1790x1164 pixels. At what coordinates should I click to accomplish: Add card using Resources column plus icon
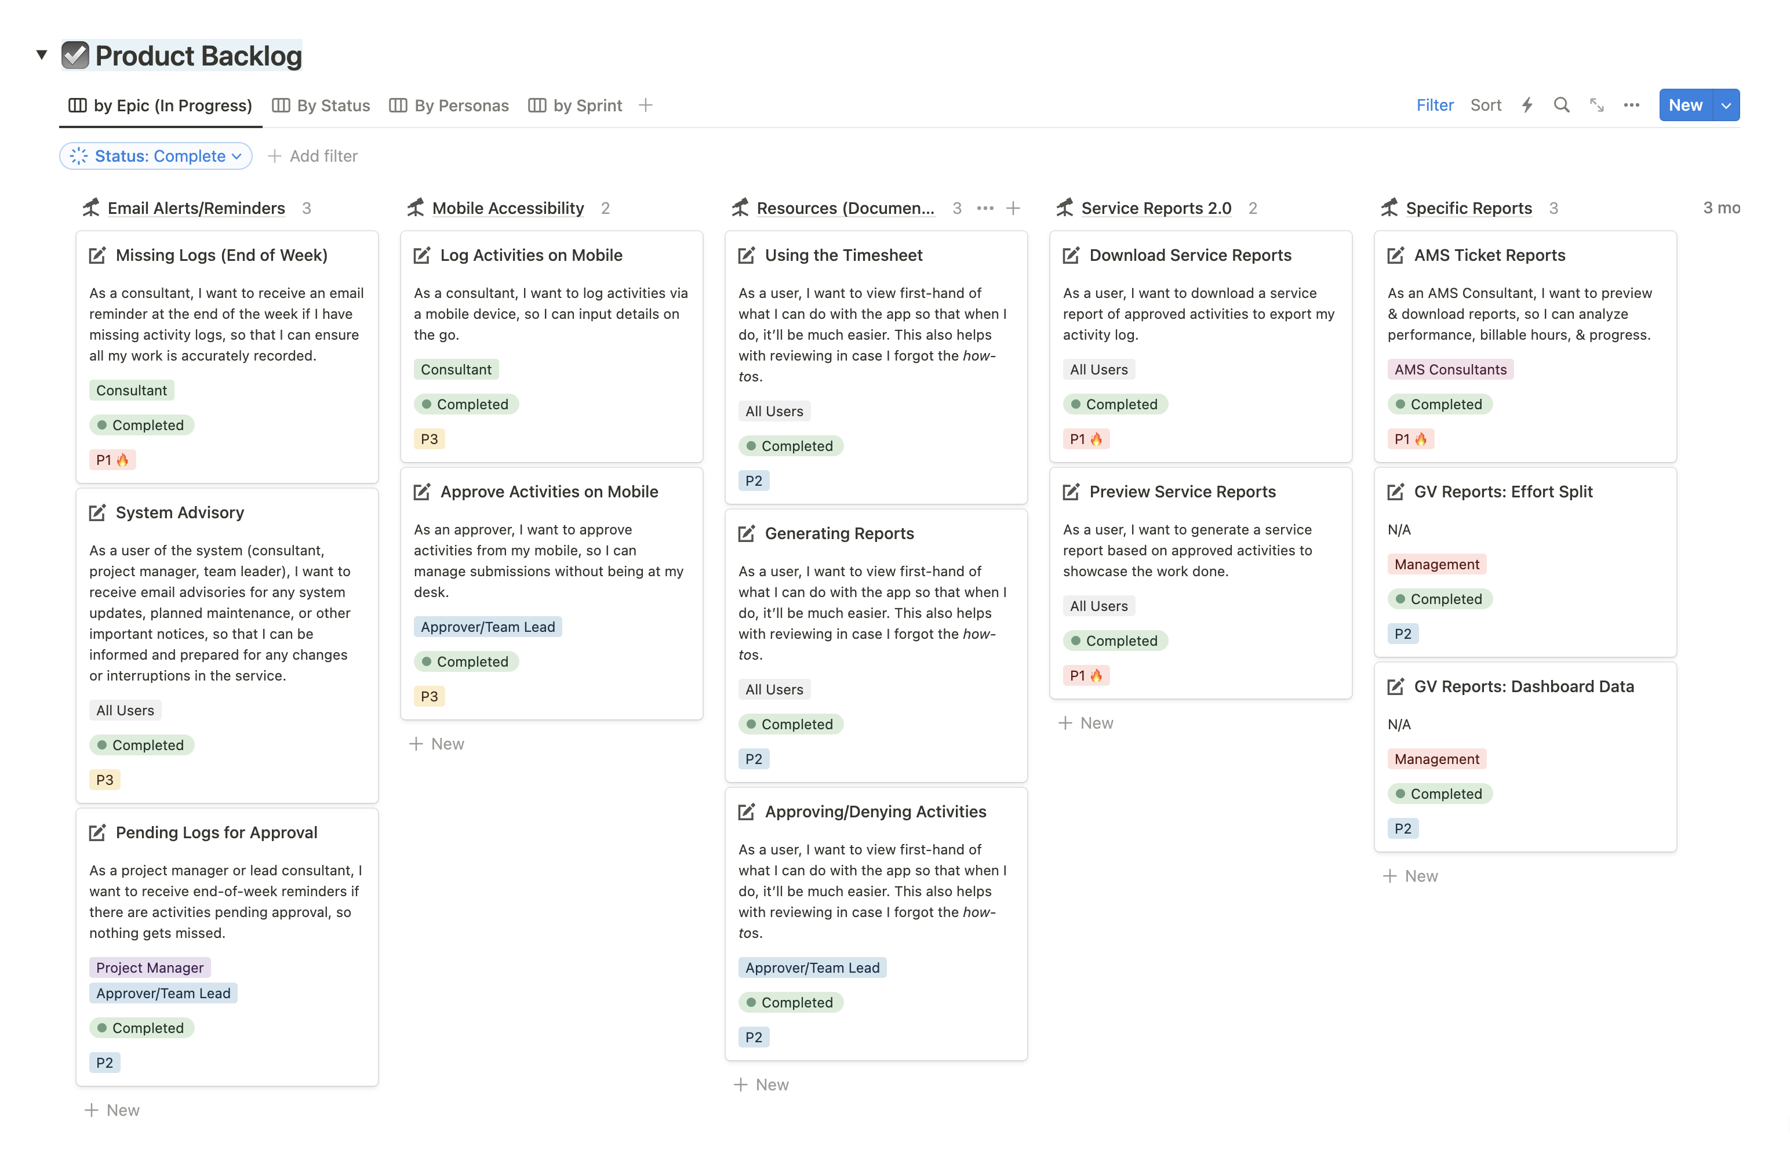click(x=1013, y=208)
